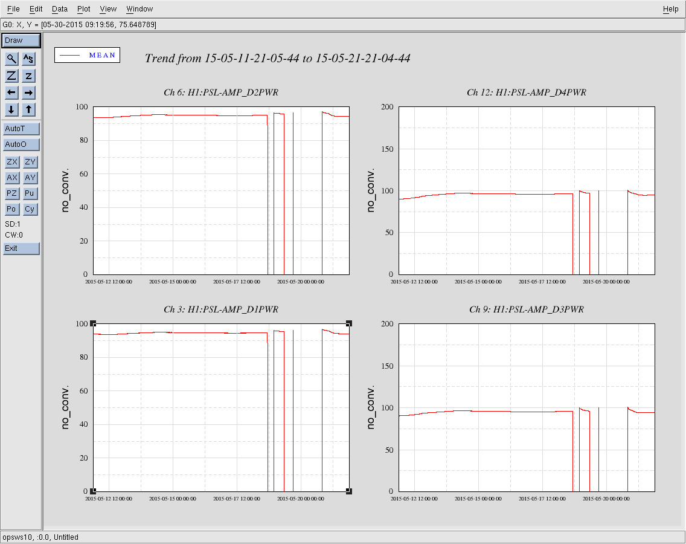Click the Cy button
The width and height of the screenshot is (686, 544).
click(30, 209)
